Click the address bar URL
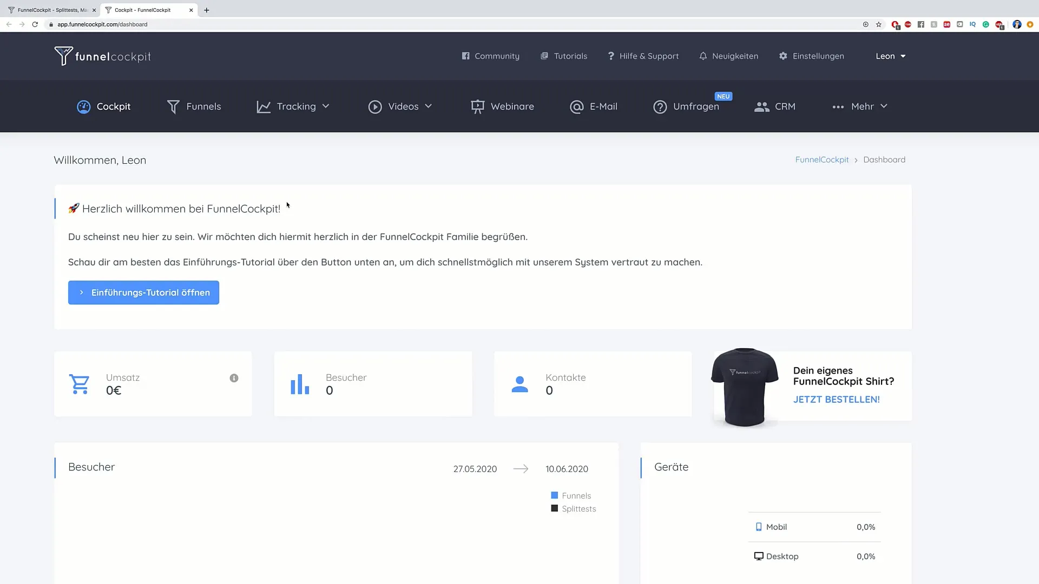The width and height of the screenshot is (1039, 584). pos(102,24)
